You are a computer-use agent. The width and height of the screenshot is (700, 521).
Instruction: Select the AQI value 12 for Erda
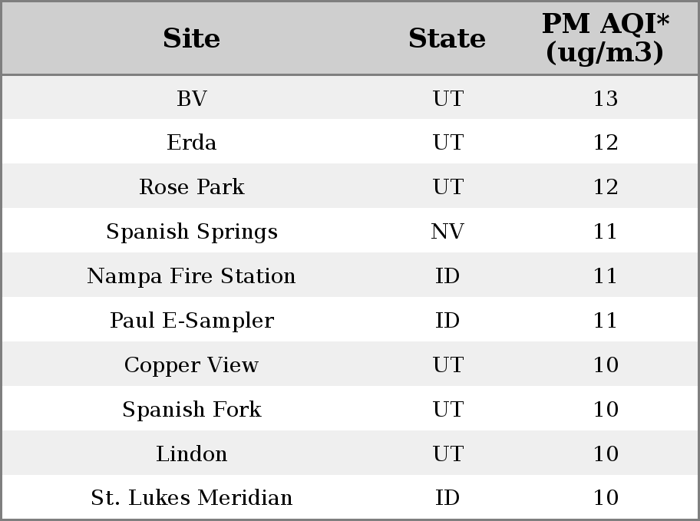pos(606,143)
